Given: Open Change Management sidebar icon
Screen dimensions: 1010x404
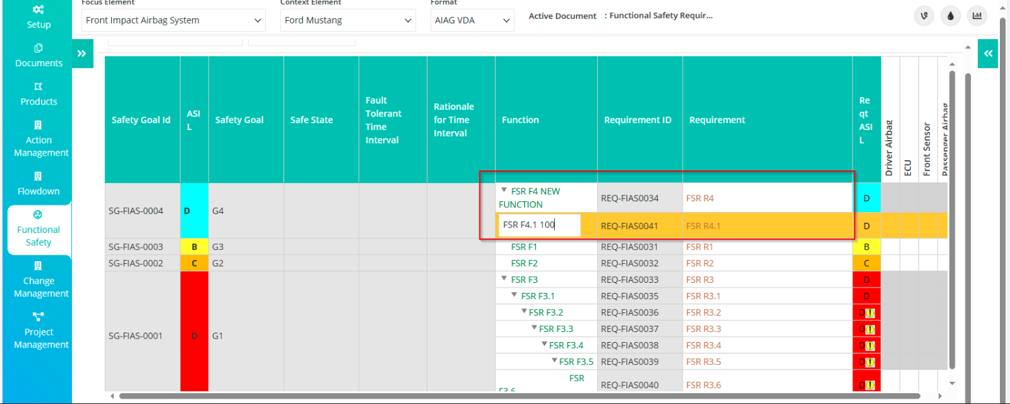Looking at the screenshot, I should 38,266.
